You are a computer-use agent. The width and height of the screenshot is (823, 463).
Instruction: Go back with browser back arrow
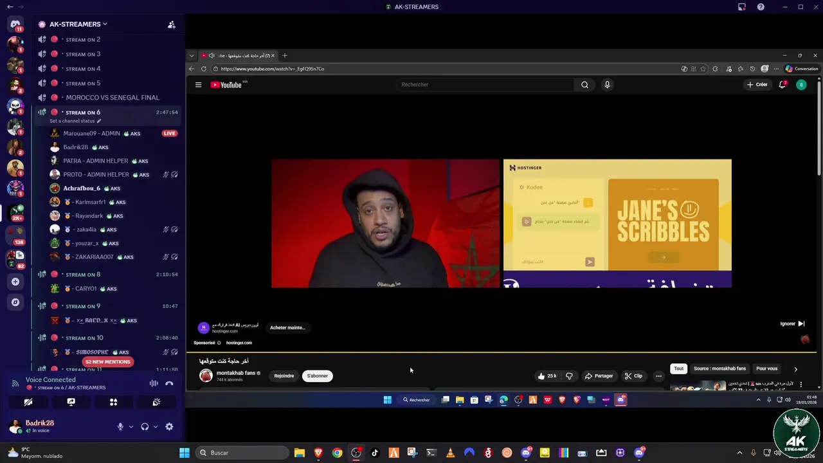[x=192, y=69]
